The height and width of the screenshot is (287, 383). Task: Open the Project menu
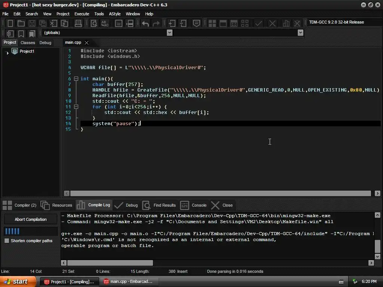(63, 14)
